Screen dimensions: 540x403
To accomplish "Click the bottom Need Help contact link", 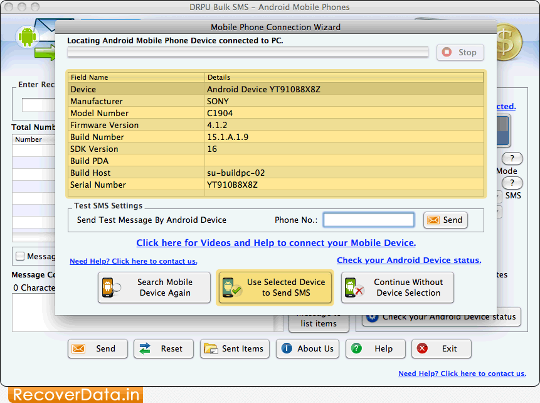I will click(x=462, y=373).
